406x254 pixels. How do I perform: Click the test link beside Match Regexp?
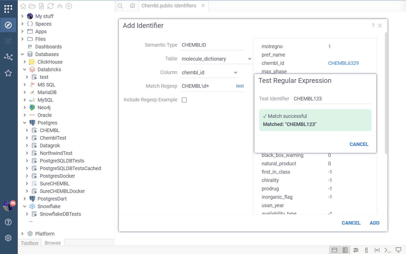[x=240, y=86]
